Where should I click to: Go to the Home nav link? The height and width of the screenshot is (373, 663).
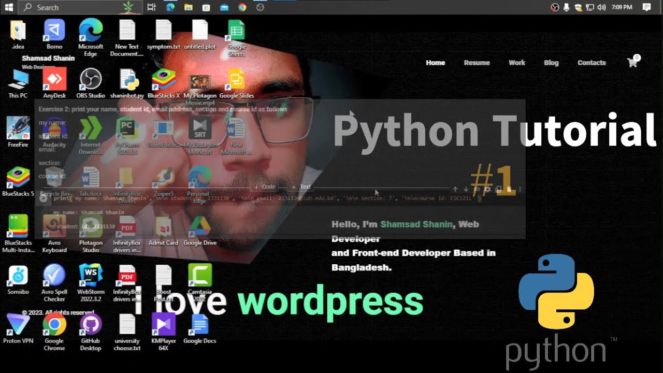click(435, 63)
